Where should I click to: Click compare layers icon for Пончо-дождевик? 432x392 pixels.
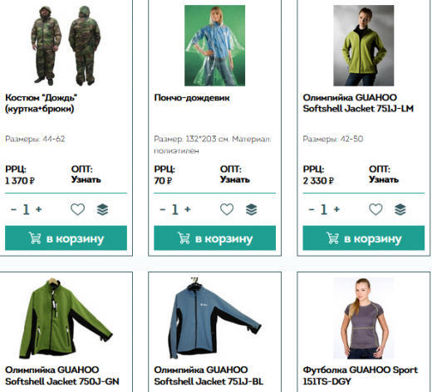251,209
